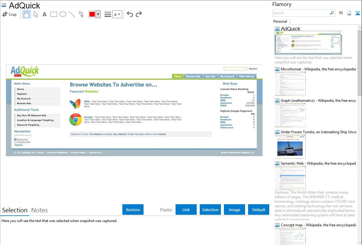Pick the ellipse shape tool
The width and height of the screenshot is (362, 245).
click(63, 14)
